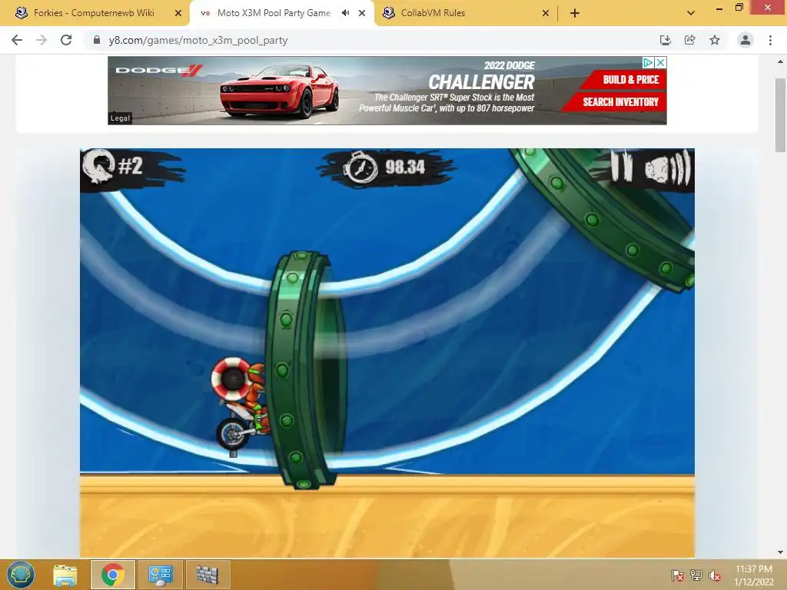Pause the Moto X3M game

[x=621, y=166]
